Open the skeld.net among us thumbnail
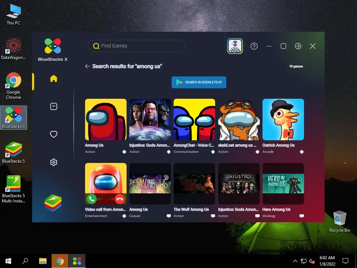The image size is (357, 268). coord(239,119)
